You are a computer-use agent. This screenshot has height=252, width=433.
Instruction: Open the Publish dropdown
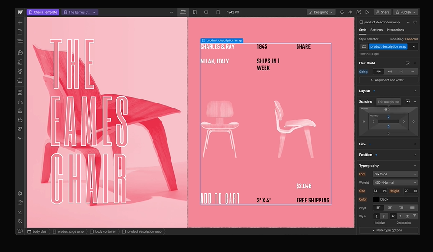406,12
